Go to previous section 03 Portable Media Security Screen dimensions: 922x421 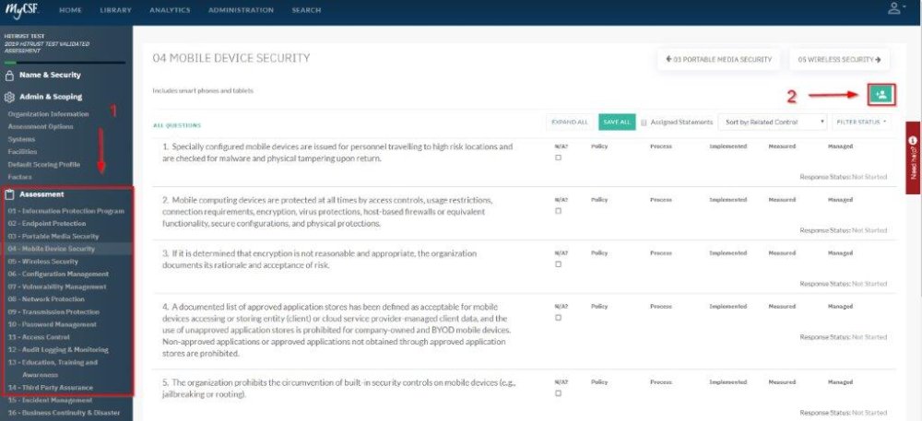pyautogui.click(x=717, y=60)
